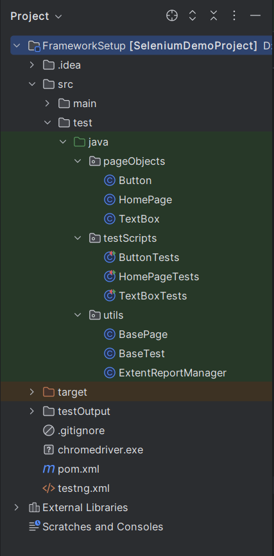Image resolution: width=274 pixels, height=556 pixels.
Task: Click the Collapse All icon in Project header
Action: 213,15
